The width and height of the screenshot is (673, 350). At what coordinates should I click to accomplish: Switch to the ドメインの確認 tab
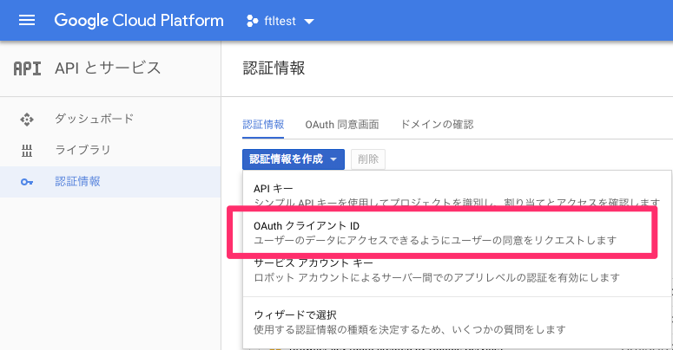pos(437,125)
